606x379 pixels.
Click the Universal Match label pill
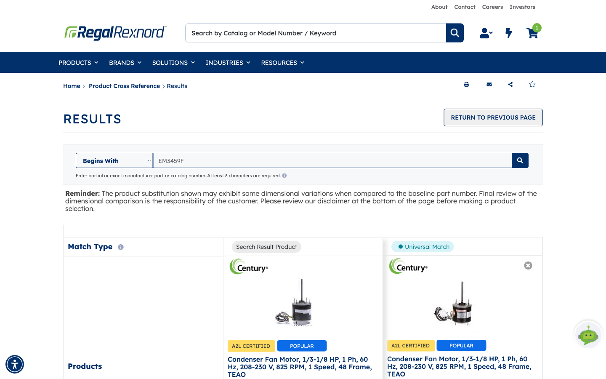423,247
